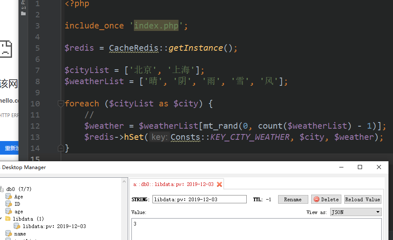
Task: Click the key icon beside name
Action: click(x=9, y=234)
